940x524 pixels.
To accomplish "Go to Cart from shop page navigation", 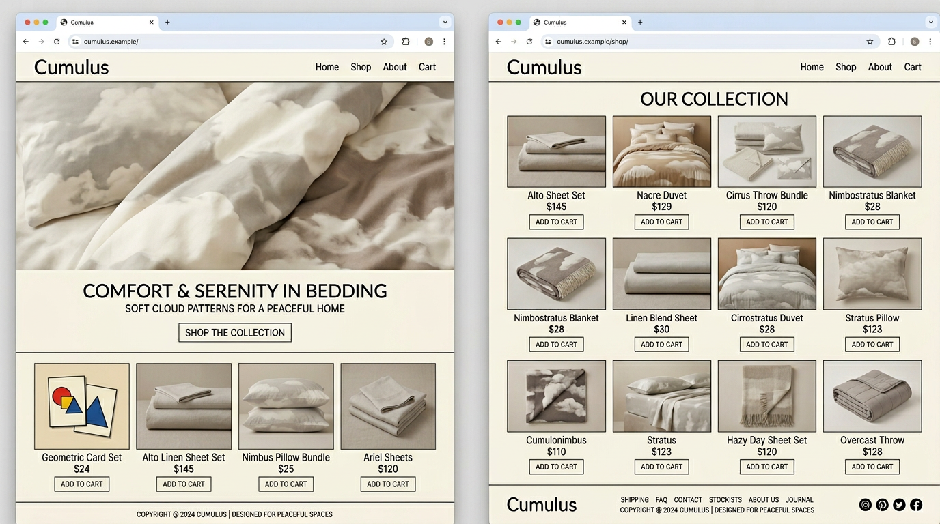I will [913, 67].
